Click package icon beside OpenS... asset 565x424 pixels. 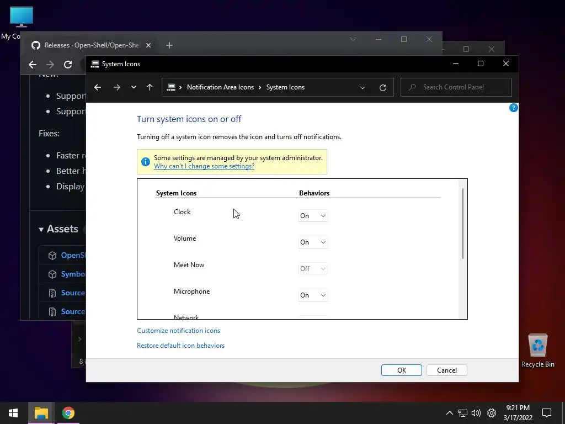52,255
